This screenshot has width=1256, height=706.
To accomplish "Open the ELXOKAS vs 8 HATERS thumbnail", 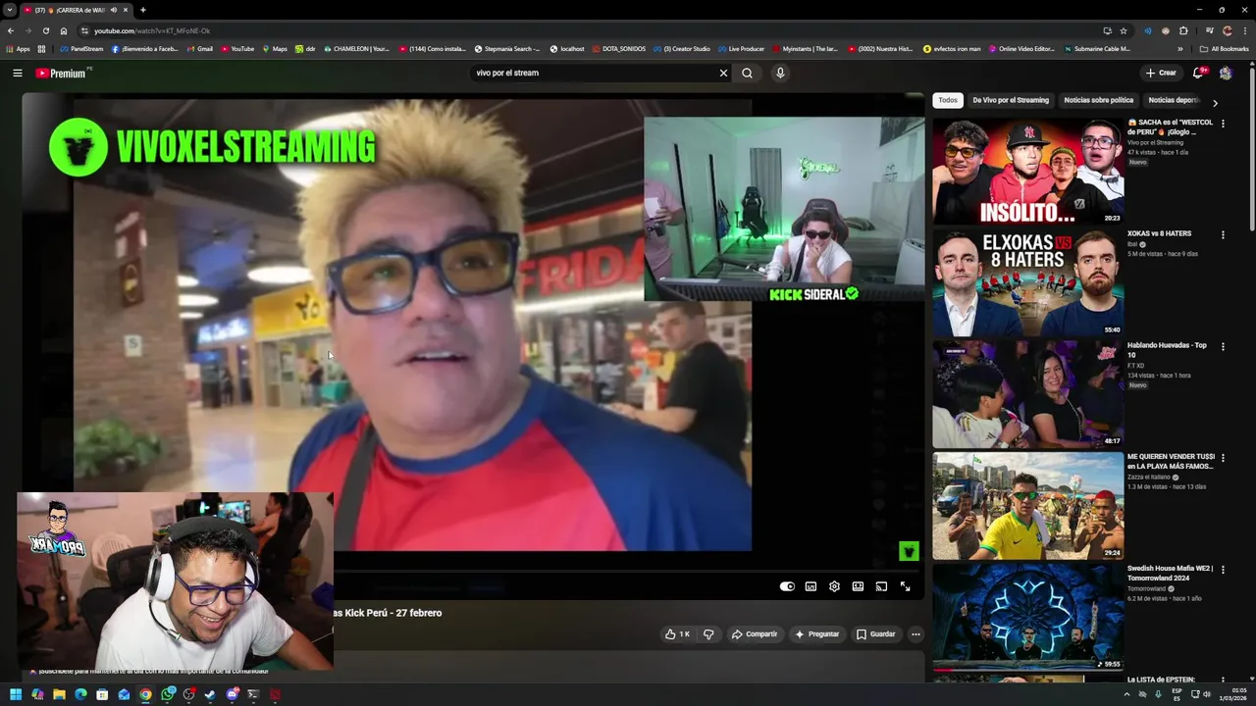I will (x=1027, y=282).
